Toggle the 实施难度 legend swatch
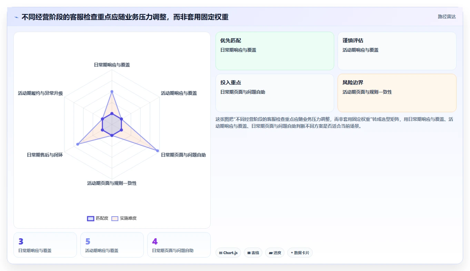The width and height of the screenshot is (470, 271). coord(115,218)
